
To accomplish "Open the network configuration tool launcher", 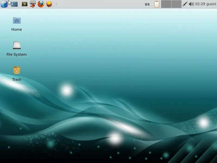I will (33, 4).
